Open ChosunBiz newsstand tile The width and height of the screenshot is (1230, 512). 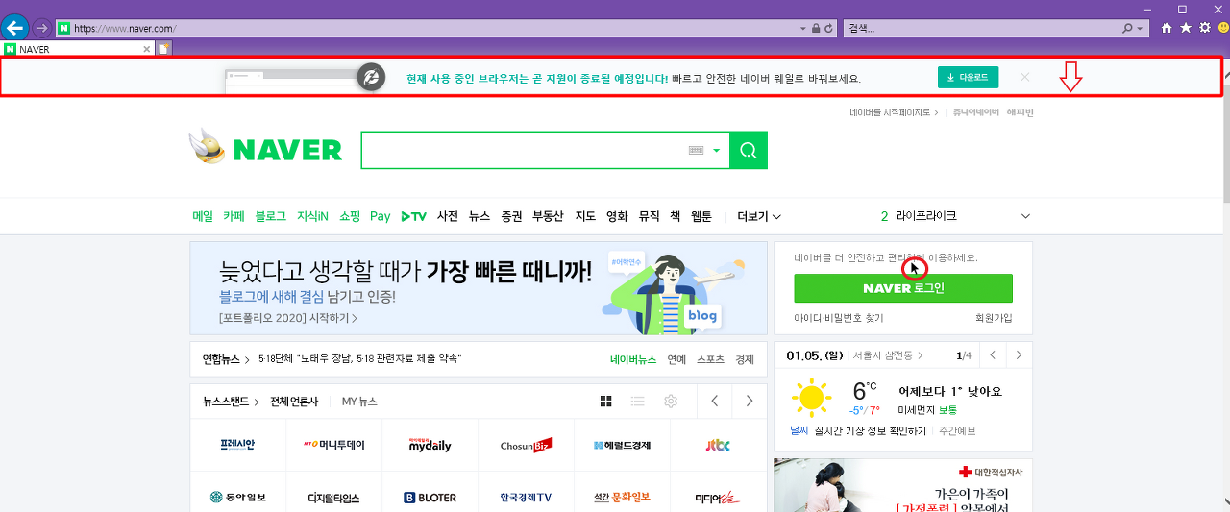[x=526, y=445]
